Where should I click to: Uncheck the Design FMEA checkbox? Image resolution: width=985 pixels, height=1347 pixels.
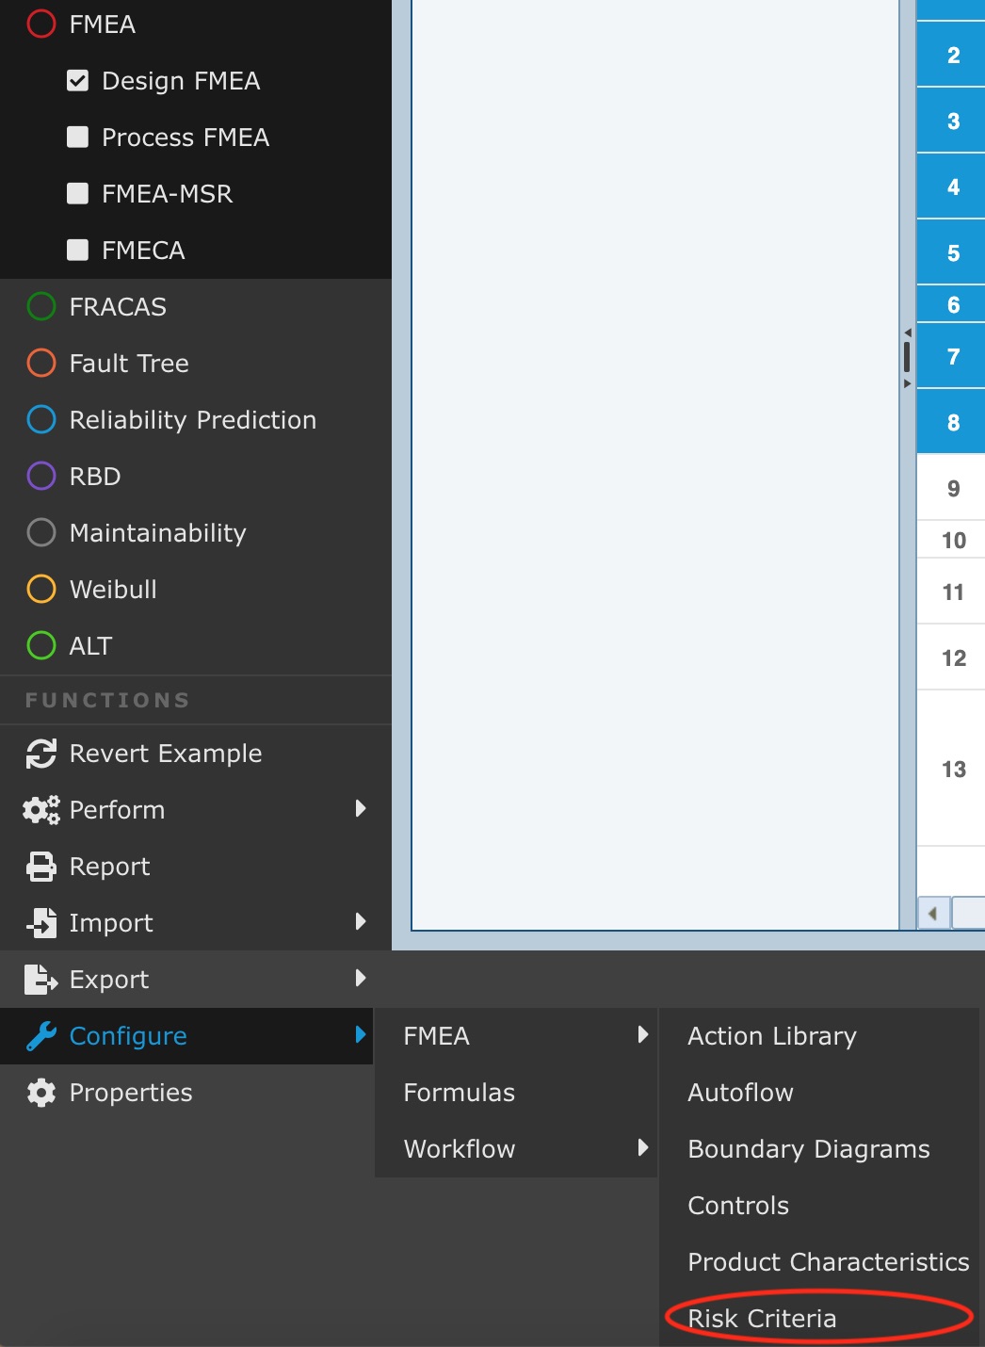78,81
